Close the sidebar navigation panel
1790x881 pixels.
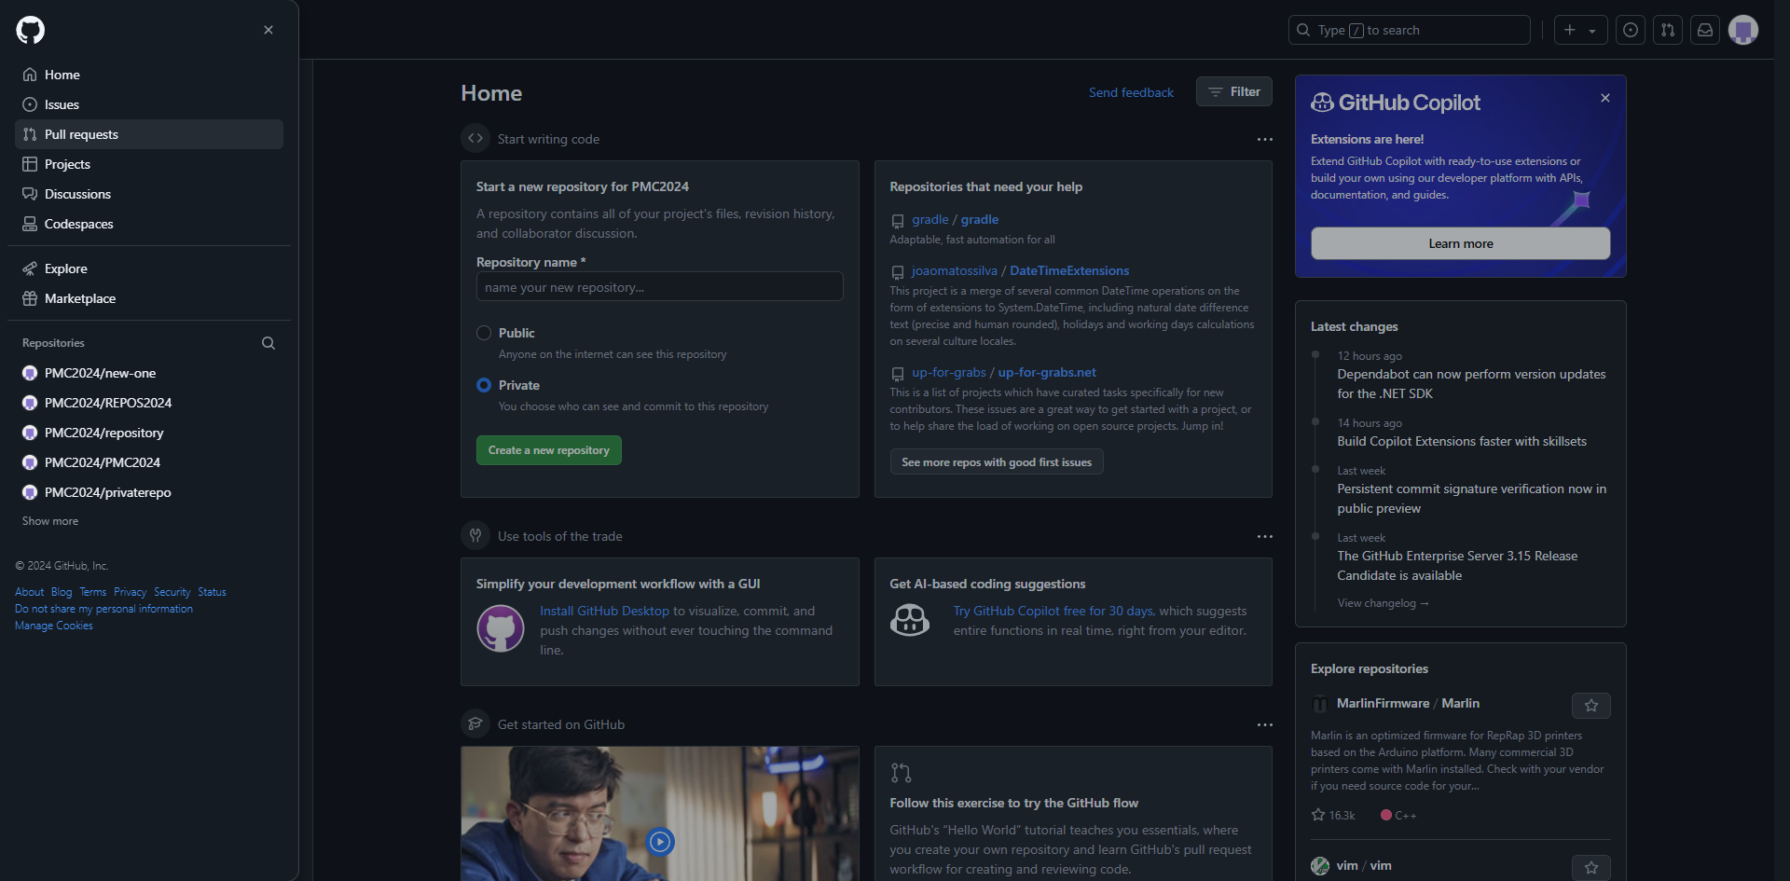[268, 30]
